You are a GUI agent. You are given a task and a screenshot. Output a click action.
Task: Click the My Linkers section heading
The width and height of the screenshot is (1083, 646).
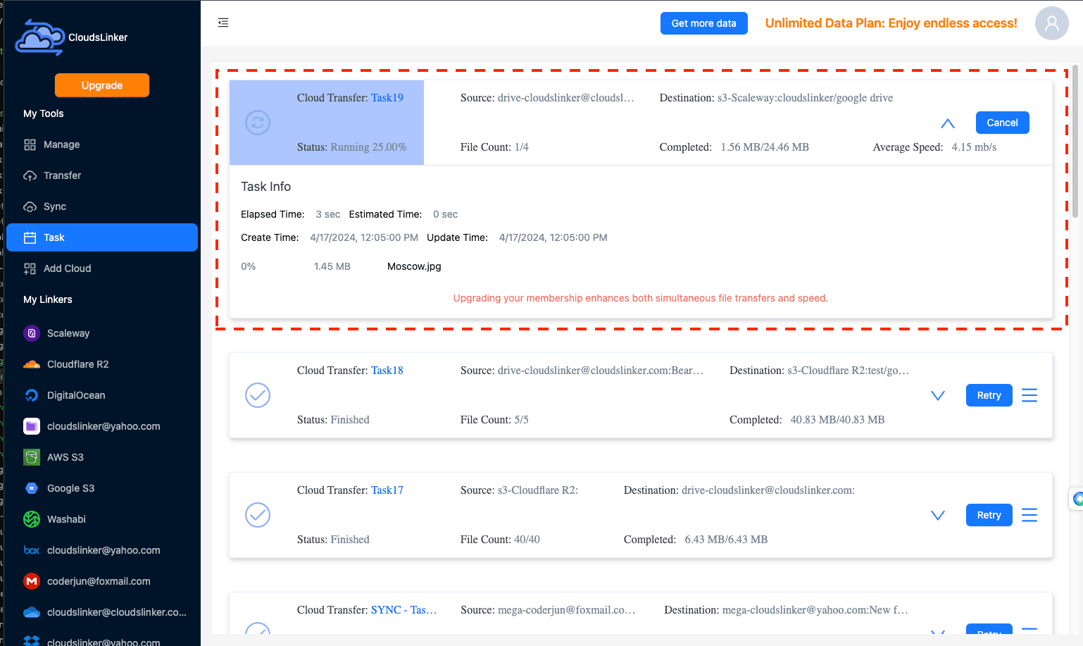(48, 299)
